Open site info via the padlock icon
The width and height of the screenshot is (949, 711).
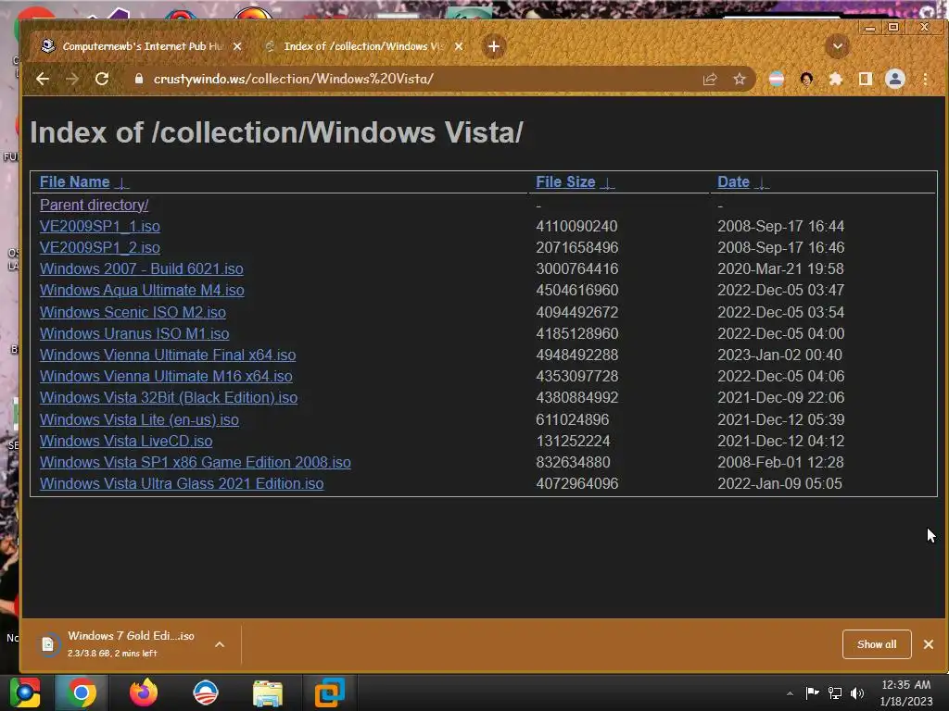(x=139, y=79)
